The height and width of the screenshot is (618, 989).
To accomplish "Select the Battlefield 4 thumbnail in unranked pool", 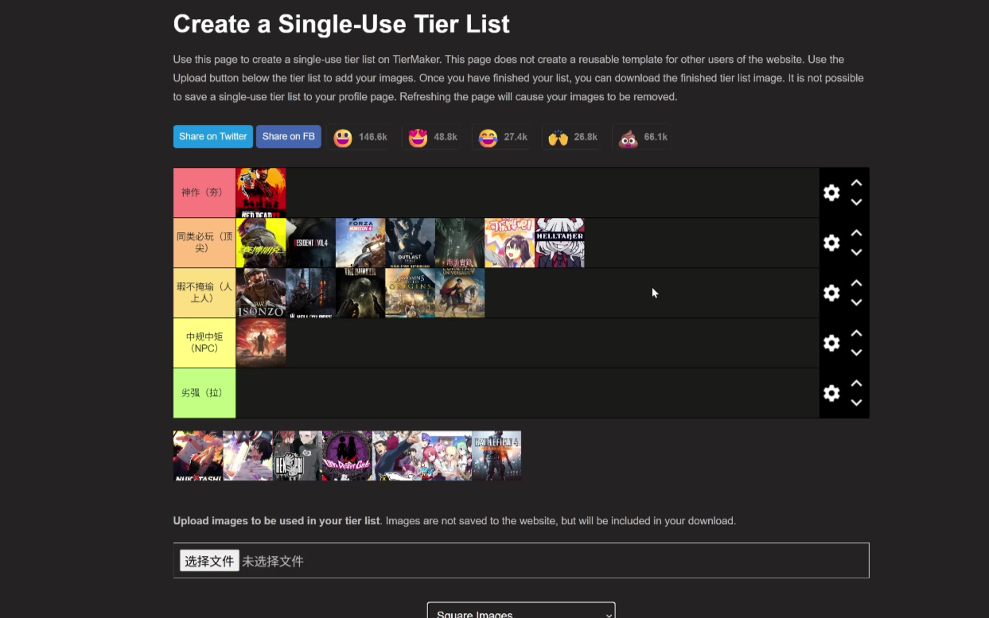I will (496, 456).
